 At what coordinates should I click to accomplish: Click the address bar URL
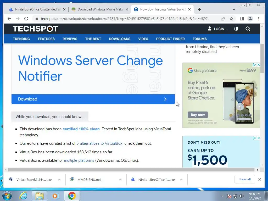click(124, 19)
